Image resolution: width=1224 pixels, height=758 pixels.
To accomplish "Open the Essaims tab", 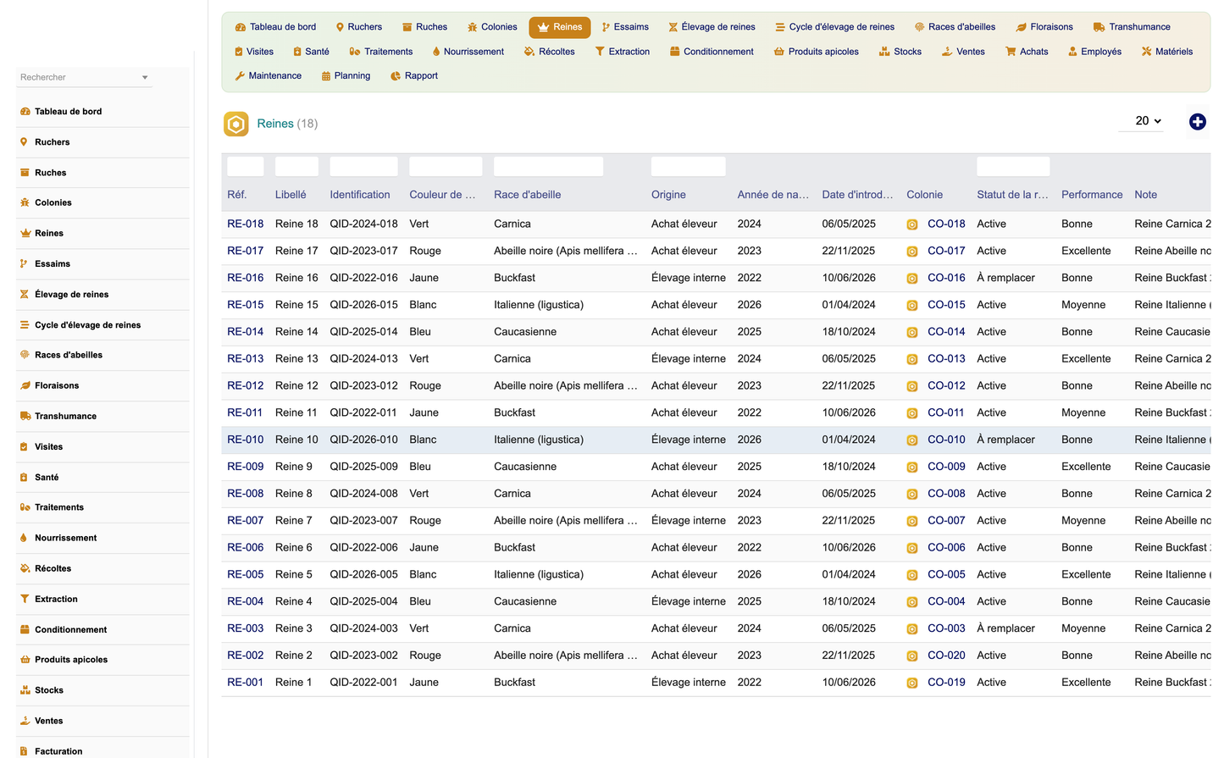I will (x=625, y=27).
